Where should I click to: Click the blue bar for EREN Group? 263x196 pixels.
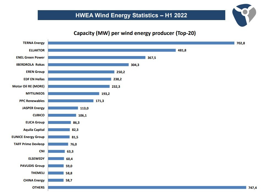tap(81, 72)
